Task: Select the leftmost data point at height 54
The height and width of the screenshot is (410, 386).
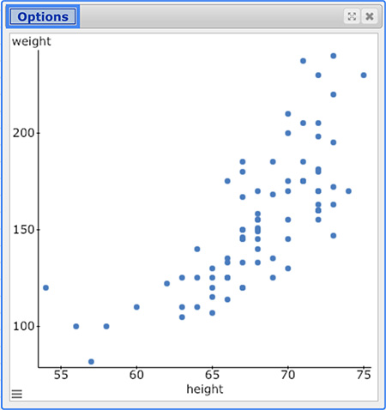Action: pos(45,287)
